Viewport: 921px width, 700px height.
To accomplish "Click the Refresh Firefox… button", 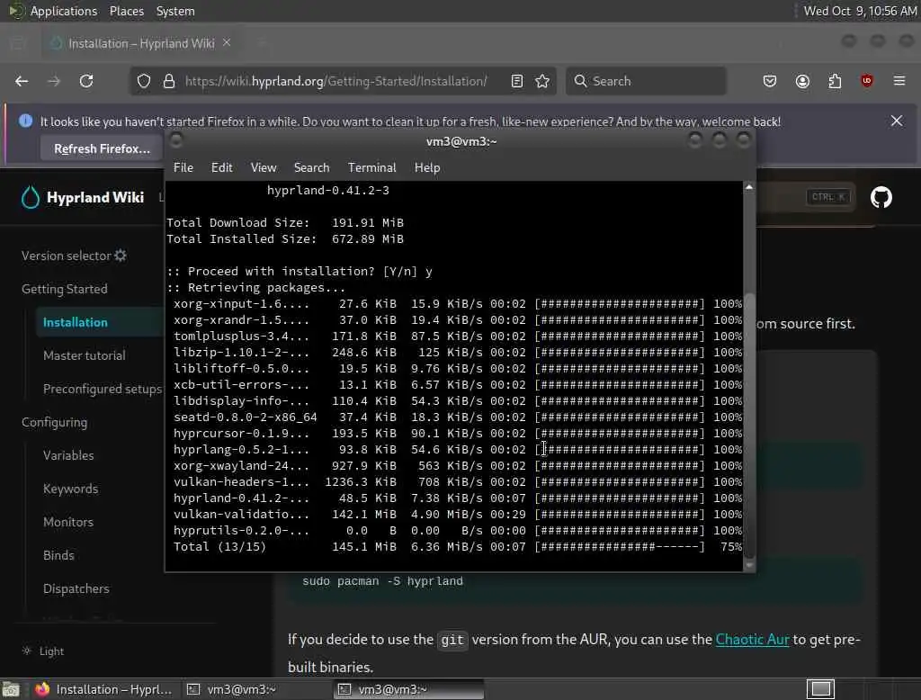I will pyautogui.click(x=102, y=148).
